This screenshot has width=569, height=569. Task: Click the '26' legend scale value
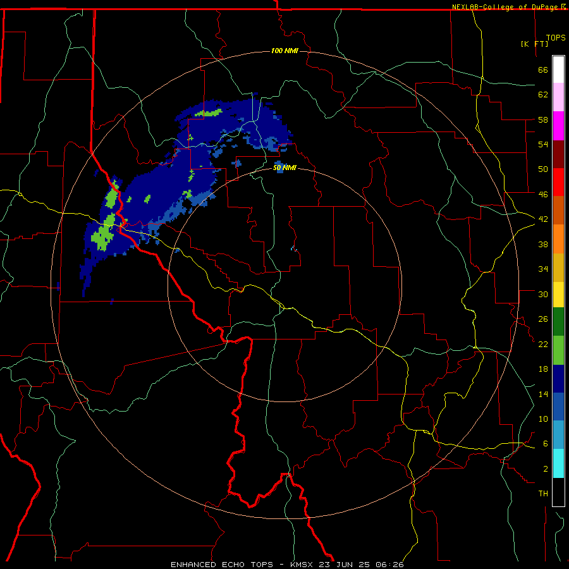pyautogui.click(x=543, y=319)
